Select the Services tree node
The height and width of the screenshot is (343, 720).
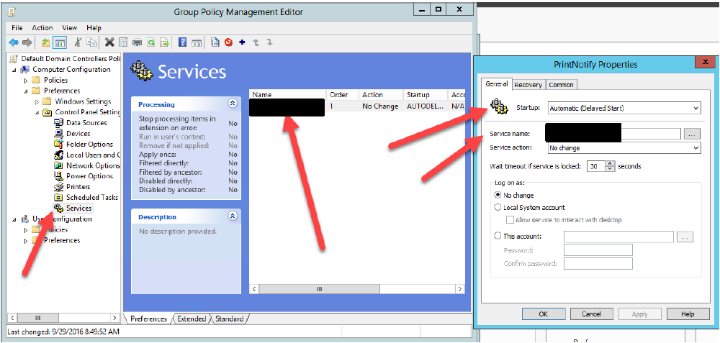[x=78, y=209]
